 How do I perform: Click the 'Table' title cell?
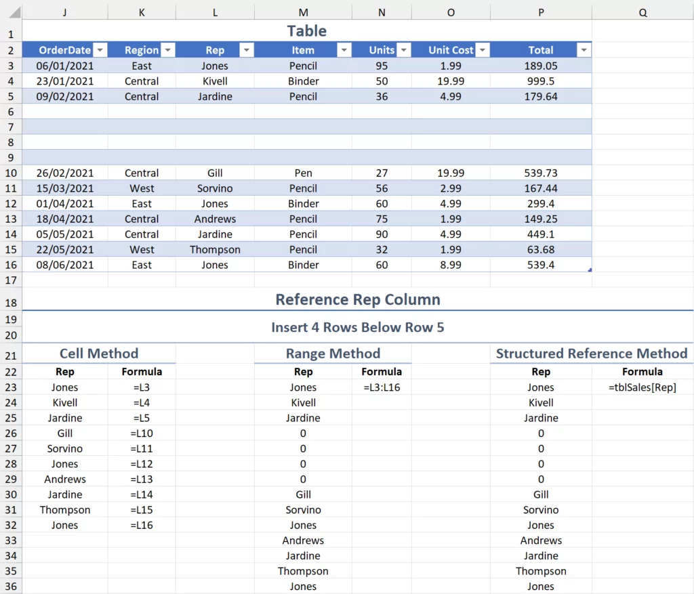(x=306, y=31)
